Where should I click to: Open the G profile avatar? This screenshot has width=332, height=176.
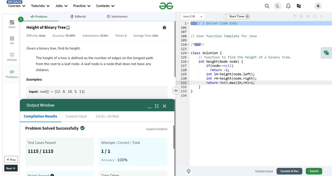(318, 6)
